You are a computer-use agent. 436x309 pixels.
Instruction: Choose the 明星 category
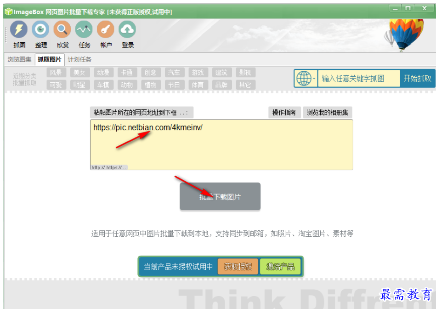(x=80, y=85)
